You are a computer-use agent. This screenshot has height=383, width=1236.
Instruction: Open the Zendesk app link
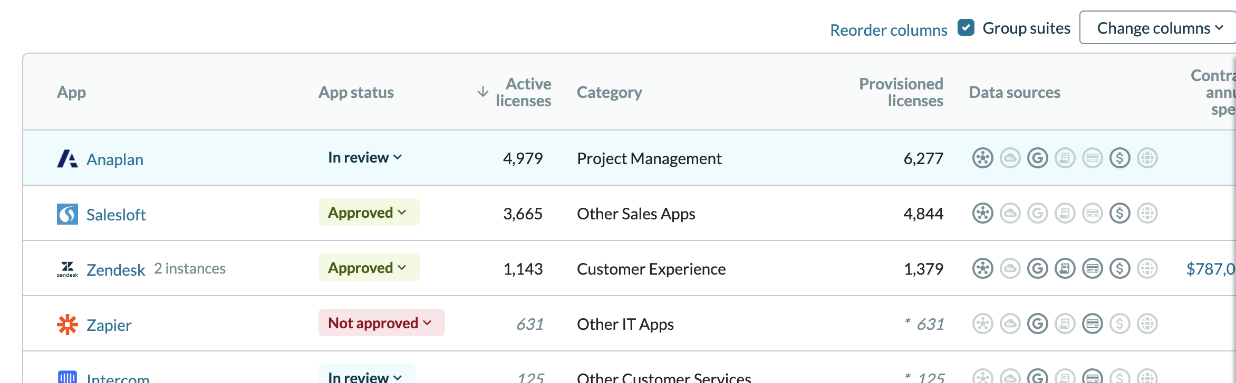[x=115, y=270]
